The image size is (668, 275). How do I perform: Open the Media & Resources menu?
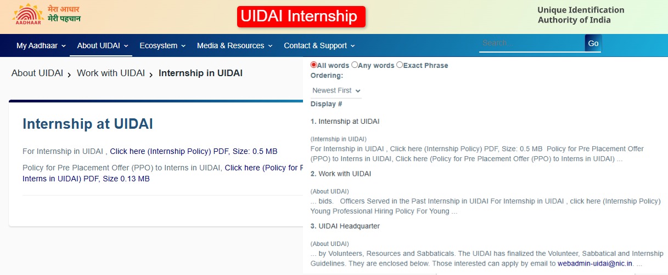point(234,45)
